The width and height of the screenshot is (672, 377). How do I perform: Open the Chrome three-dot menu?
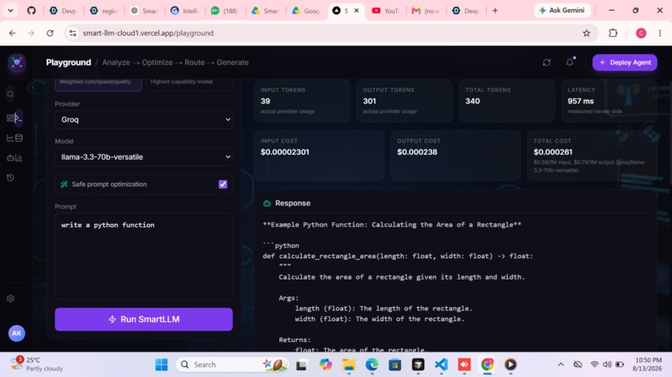[x=660, y=33]
